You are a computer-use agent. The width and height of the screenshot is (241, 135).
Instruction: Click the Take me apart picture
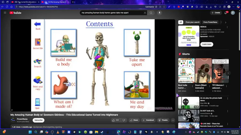point(137,43)
